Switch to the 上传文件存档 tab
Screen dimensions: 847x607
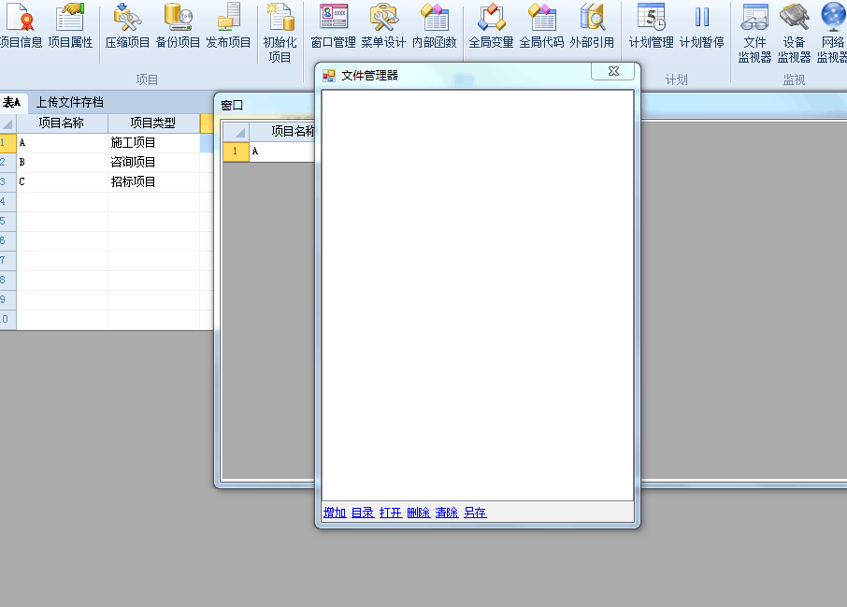[x=70, y=102]
